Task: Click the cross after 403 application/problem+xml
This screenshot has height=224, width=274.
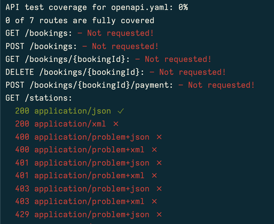Action: (x=154, y=201)
